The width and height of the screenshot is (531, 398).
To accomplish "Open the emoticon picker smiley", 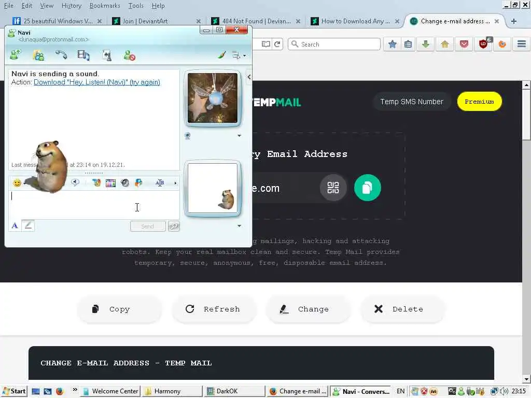I will [x=17, y=183].
